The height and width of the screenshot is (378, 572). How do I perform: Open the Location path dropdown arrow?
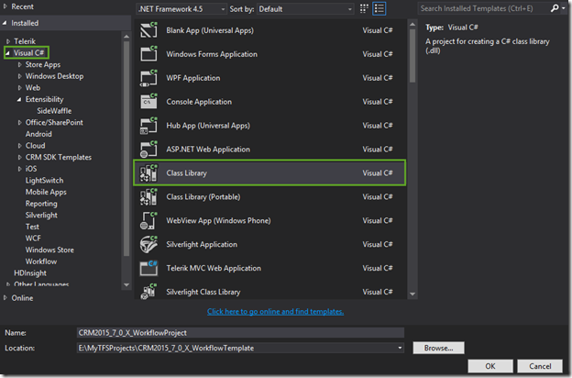(x=400, y=348)
